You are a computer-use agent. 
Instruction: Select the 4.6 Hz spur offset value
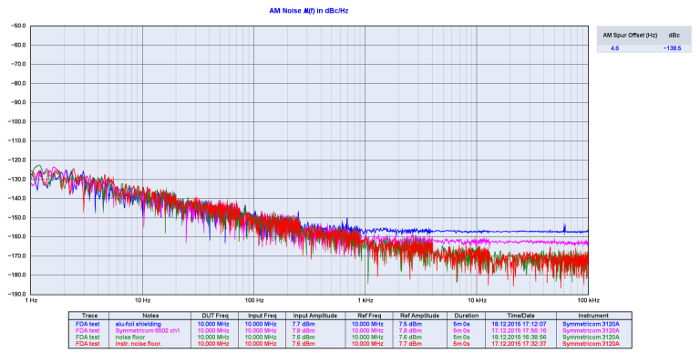tap(614, 48)
